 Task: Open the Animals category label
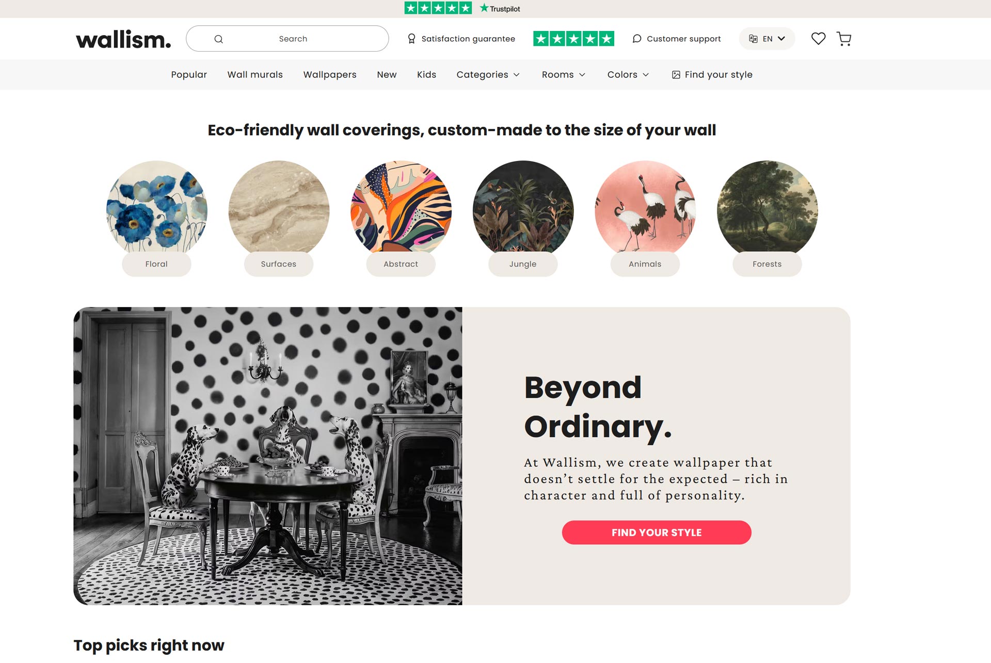(x=645, y=264)
